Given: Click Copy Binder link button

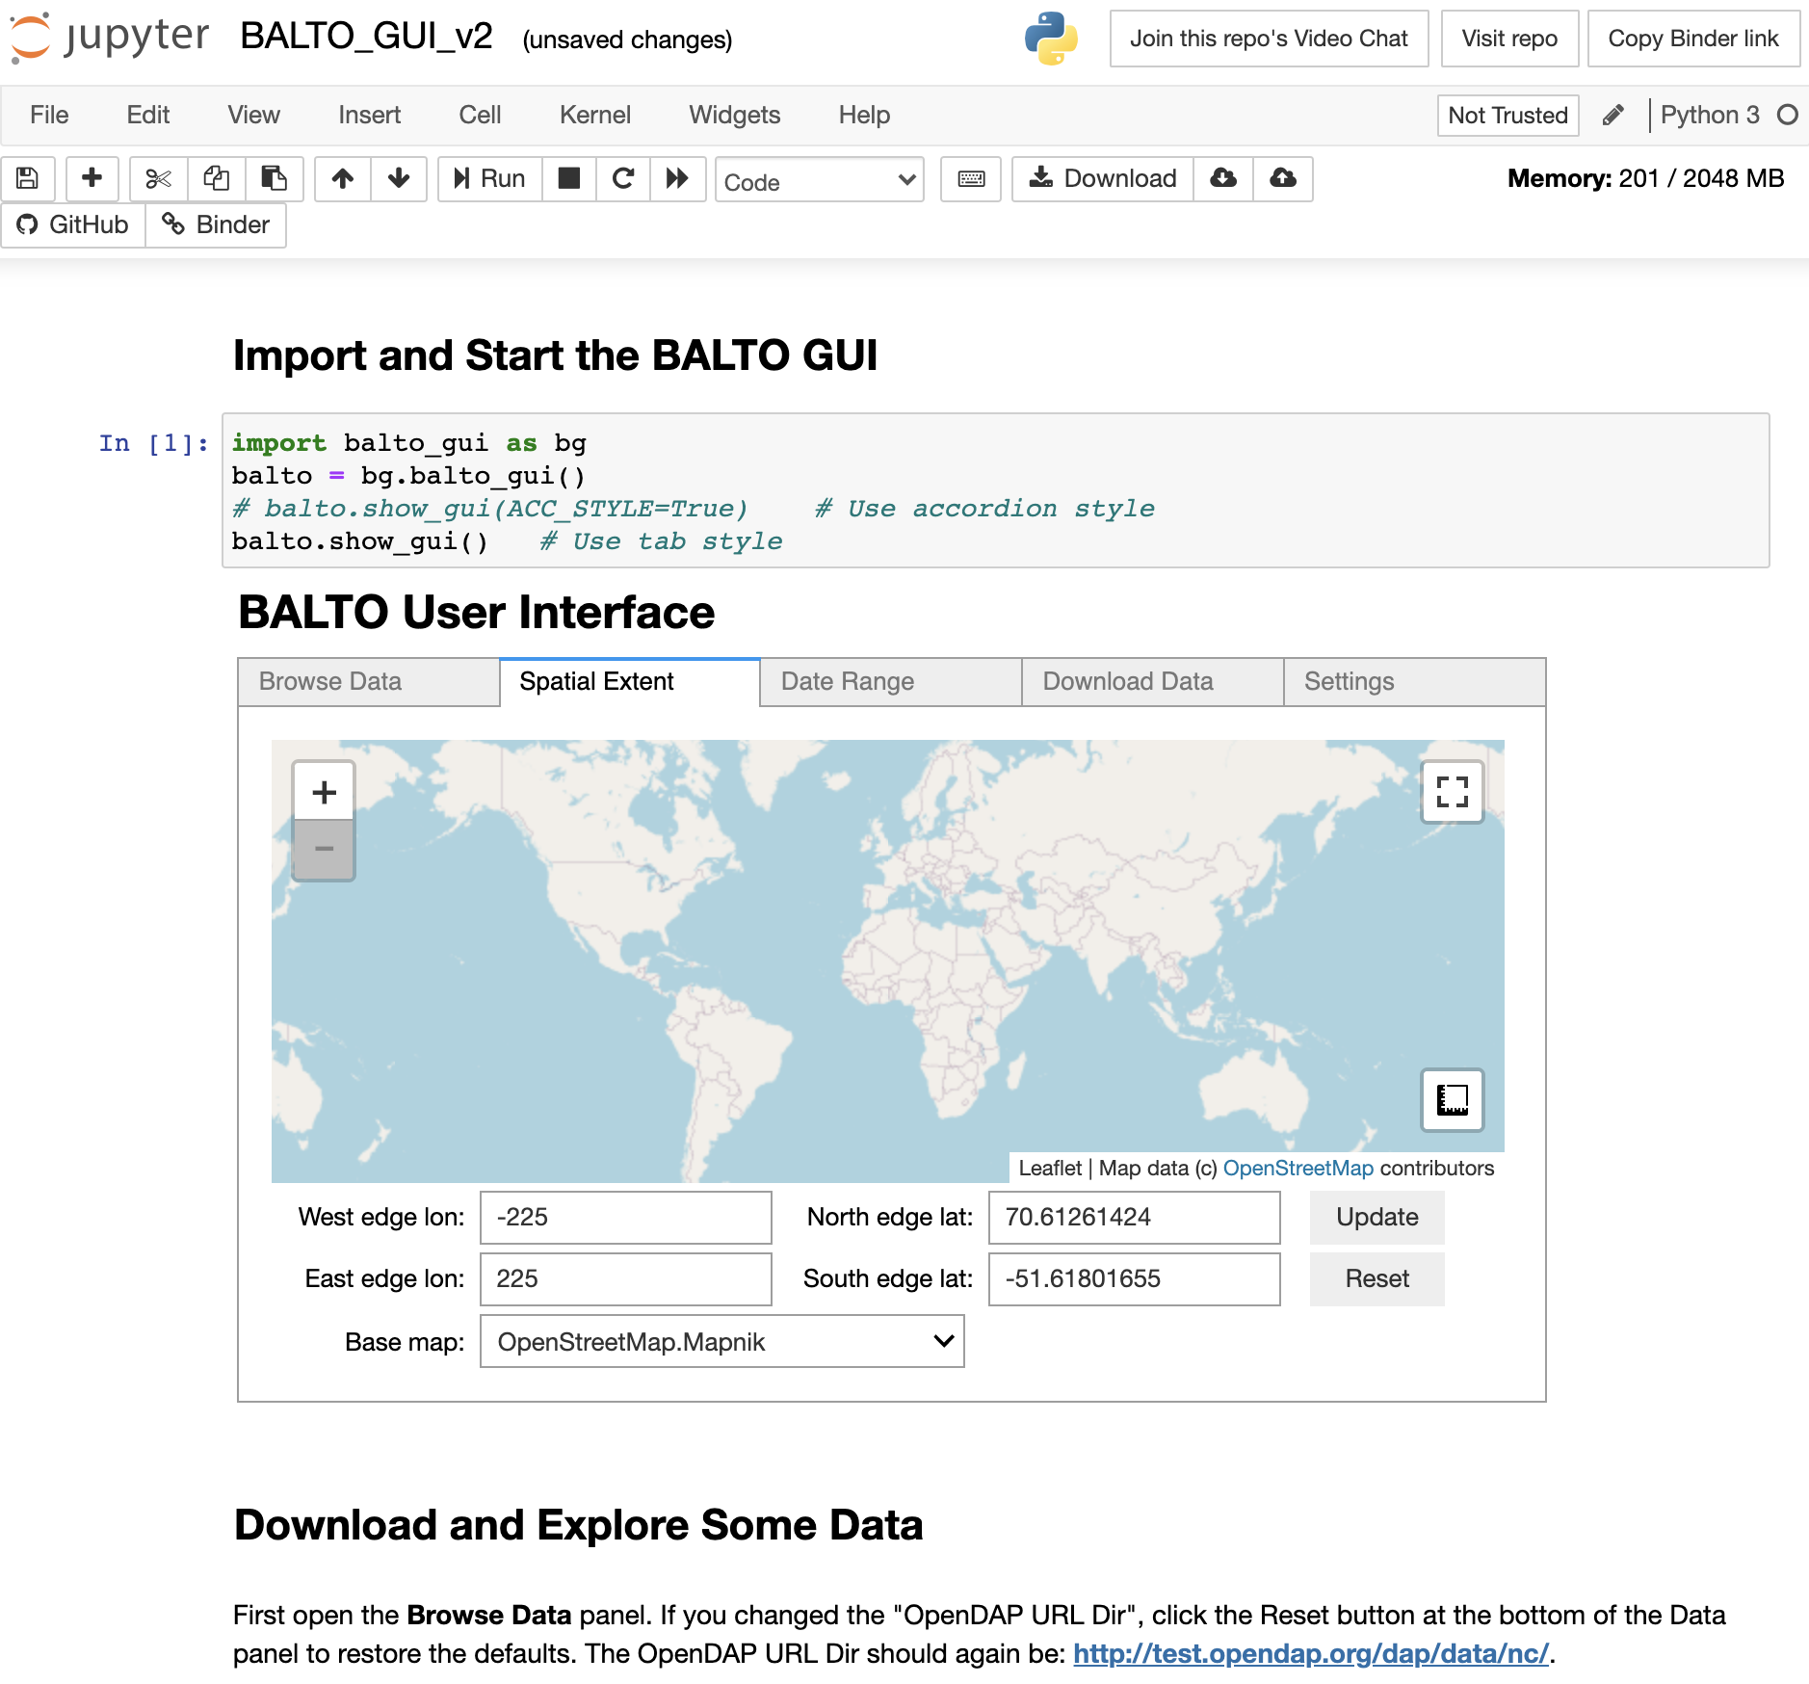Looking at the screenshot, I should pyautogui.click(x=1693, y=39).
